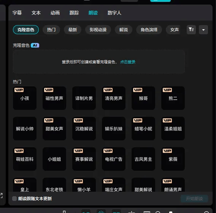
Task: Open the 数字人 tab
Action: 114,13
